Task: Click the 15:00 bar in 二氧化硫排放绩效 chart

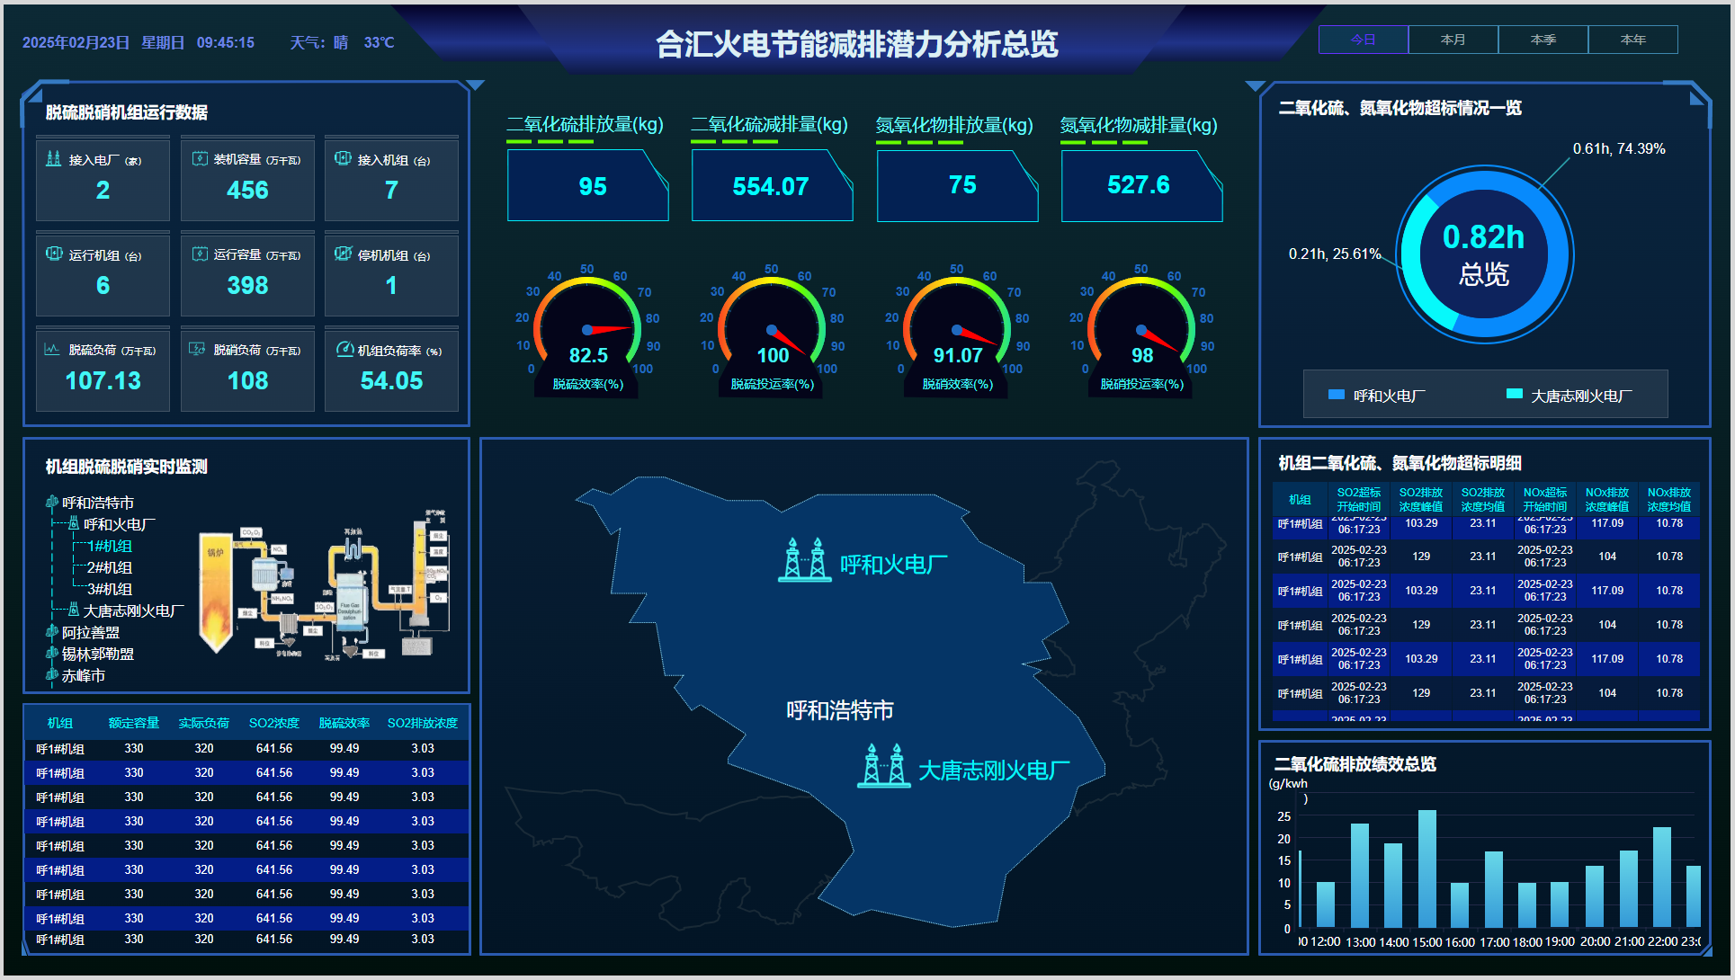Action: pyautogui.click(x=1427, y=868)
